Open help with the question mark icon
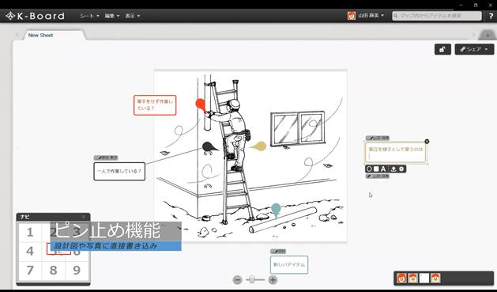This screenshot has width=497, height=292. tap(491, 16)
